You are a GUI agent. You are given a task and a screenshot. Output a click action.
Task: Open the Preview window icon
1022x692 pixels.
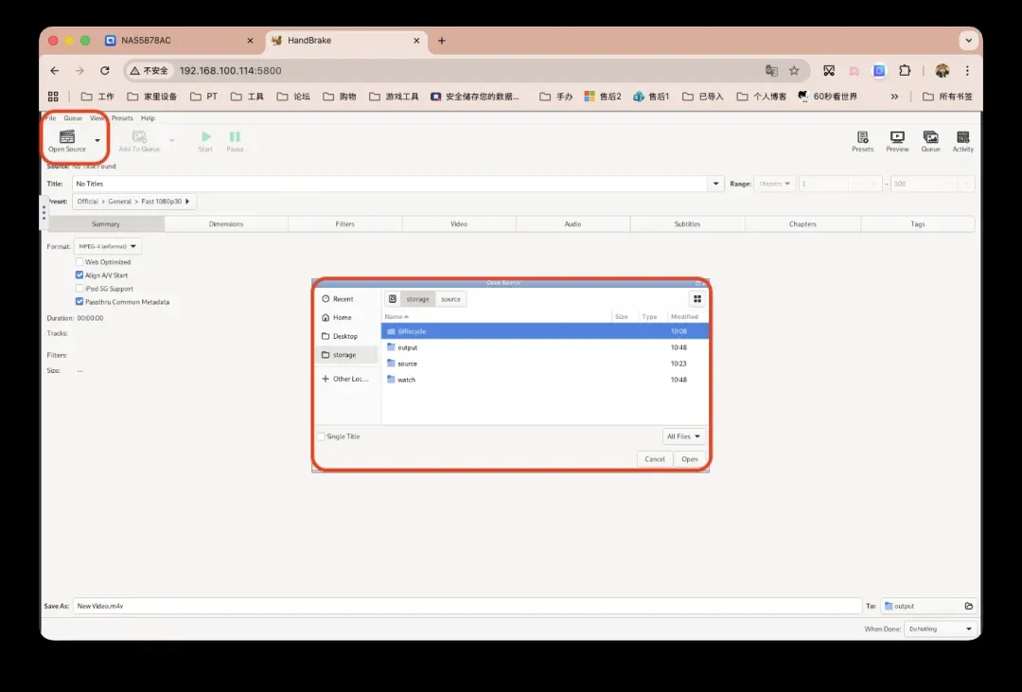tap(897, 137)
